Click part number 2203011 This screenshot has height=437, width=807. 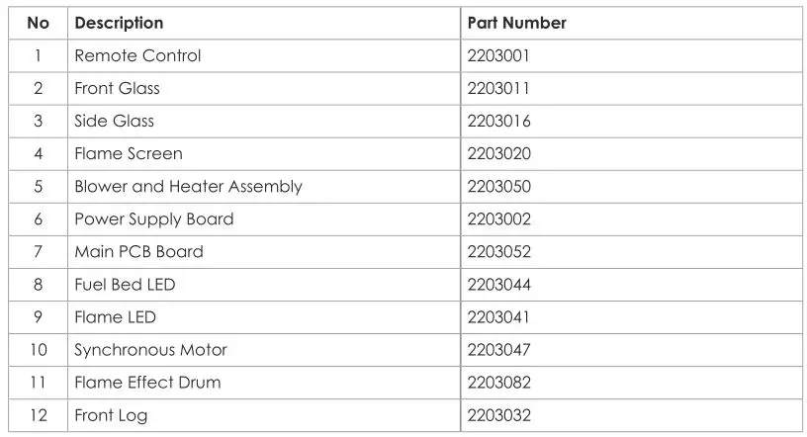click(499, 88)
